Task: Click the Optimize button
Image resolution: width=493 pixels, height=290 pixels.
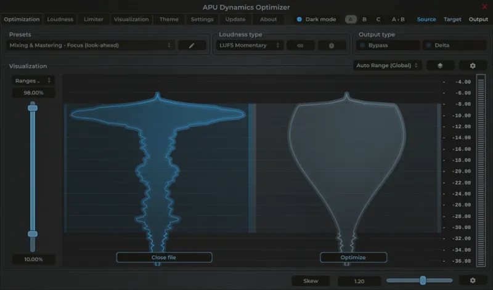Action: [x=353, y=257]
